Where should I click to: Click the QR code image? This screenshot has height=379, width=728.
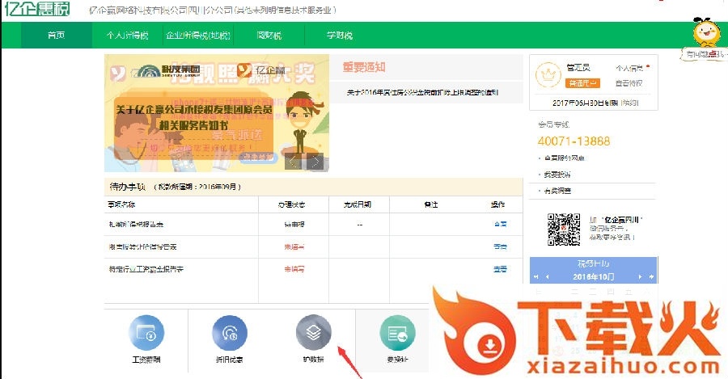(564, 229)
